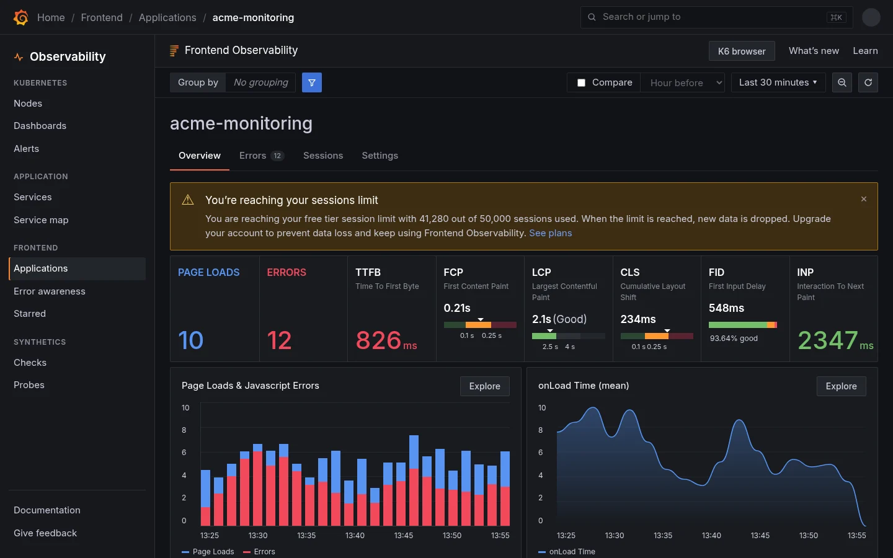Open Checks under Synthetics

[78, 363]
